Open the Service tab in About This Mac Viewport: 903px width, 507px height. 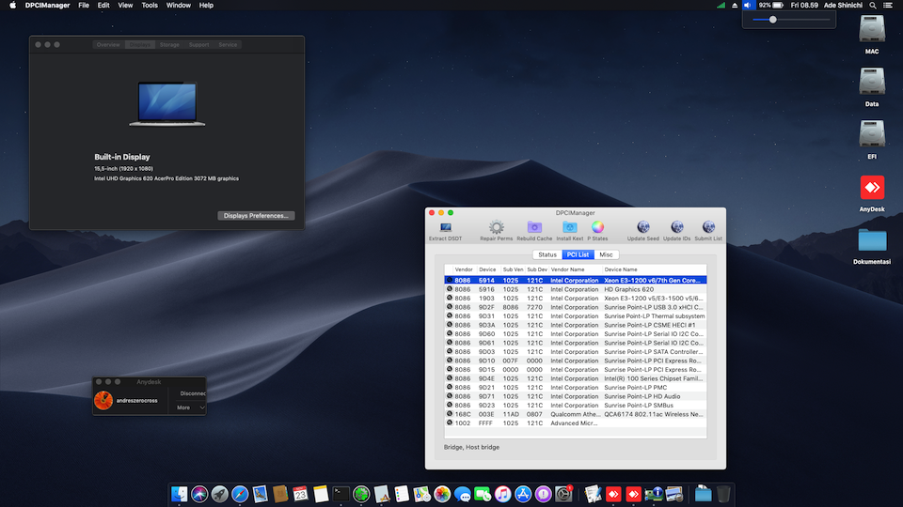[x=228, y=45]
